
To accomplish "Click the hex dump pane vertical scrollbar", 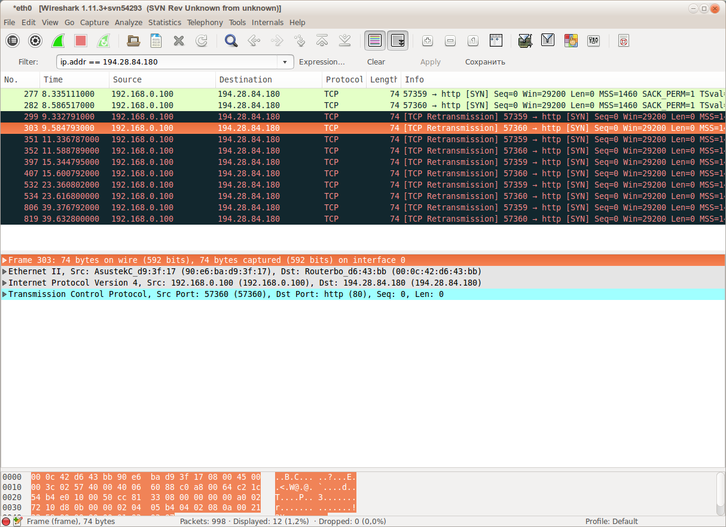I will [x=721, y=493].
